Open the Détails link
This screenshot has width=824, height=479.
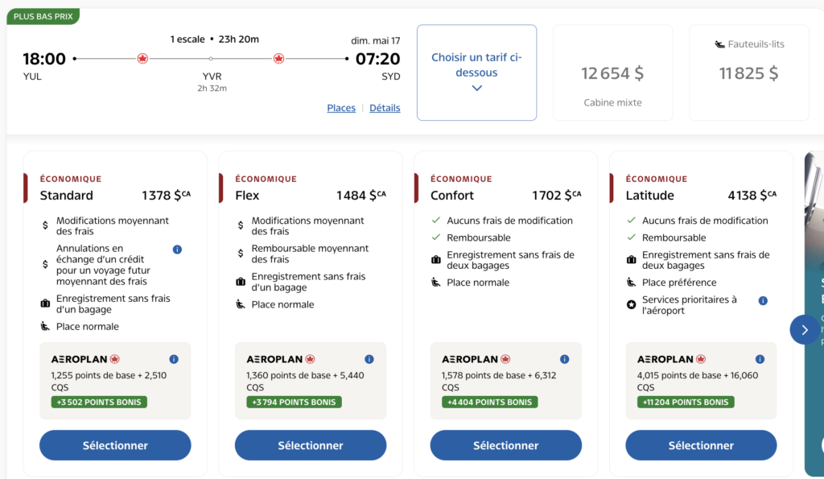[385, 108]
